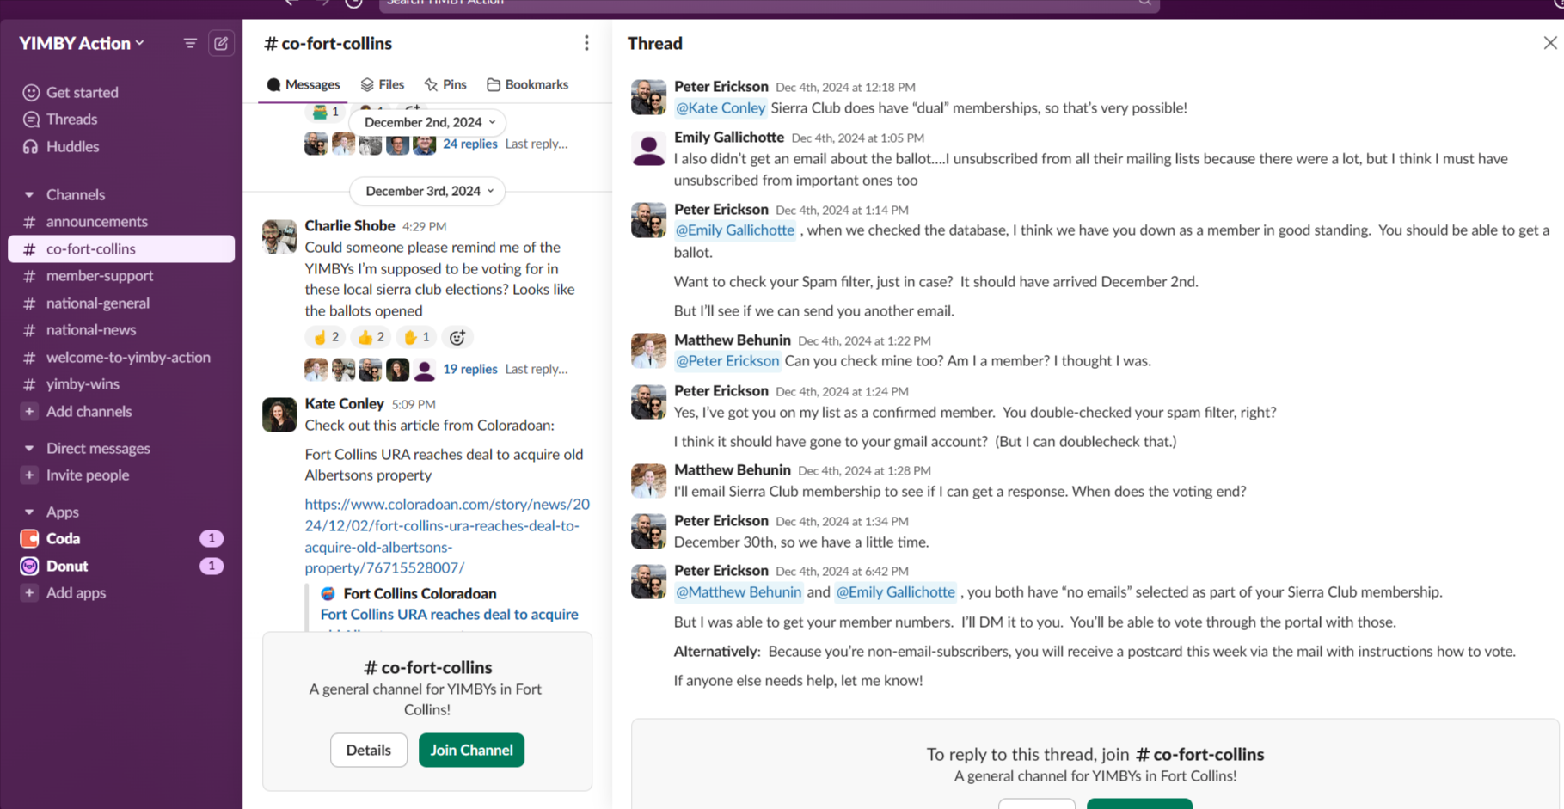Close the Thread panel
Screen dimensions: 1564x809
(1549, 43)
